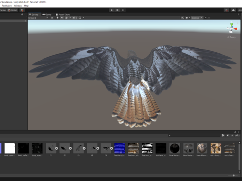242x181 pixels.
Task: Click the Play button
Action: tap(111, 10)
